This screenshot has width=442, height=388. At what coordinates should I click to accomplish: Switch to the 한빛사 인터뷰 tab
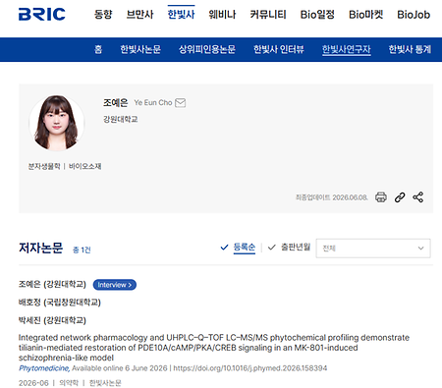click(x=279, y=49)
